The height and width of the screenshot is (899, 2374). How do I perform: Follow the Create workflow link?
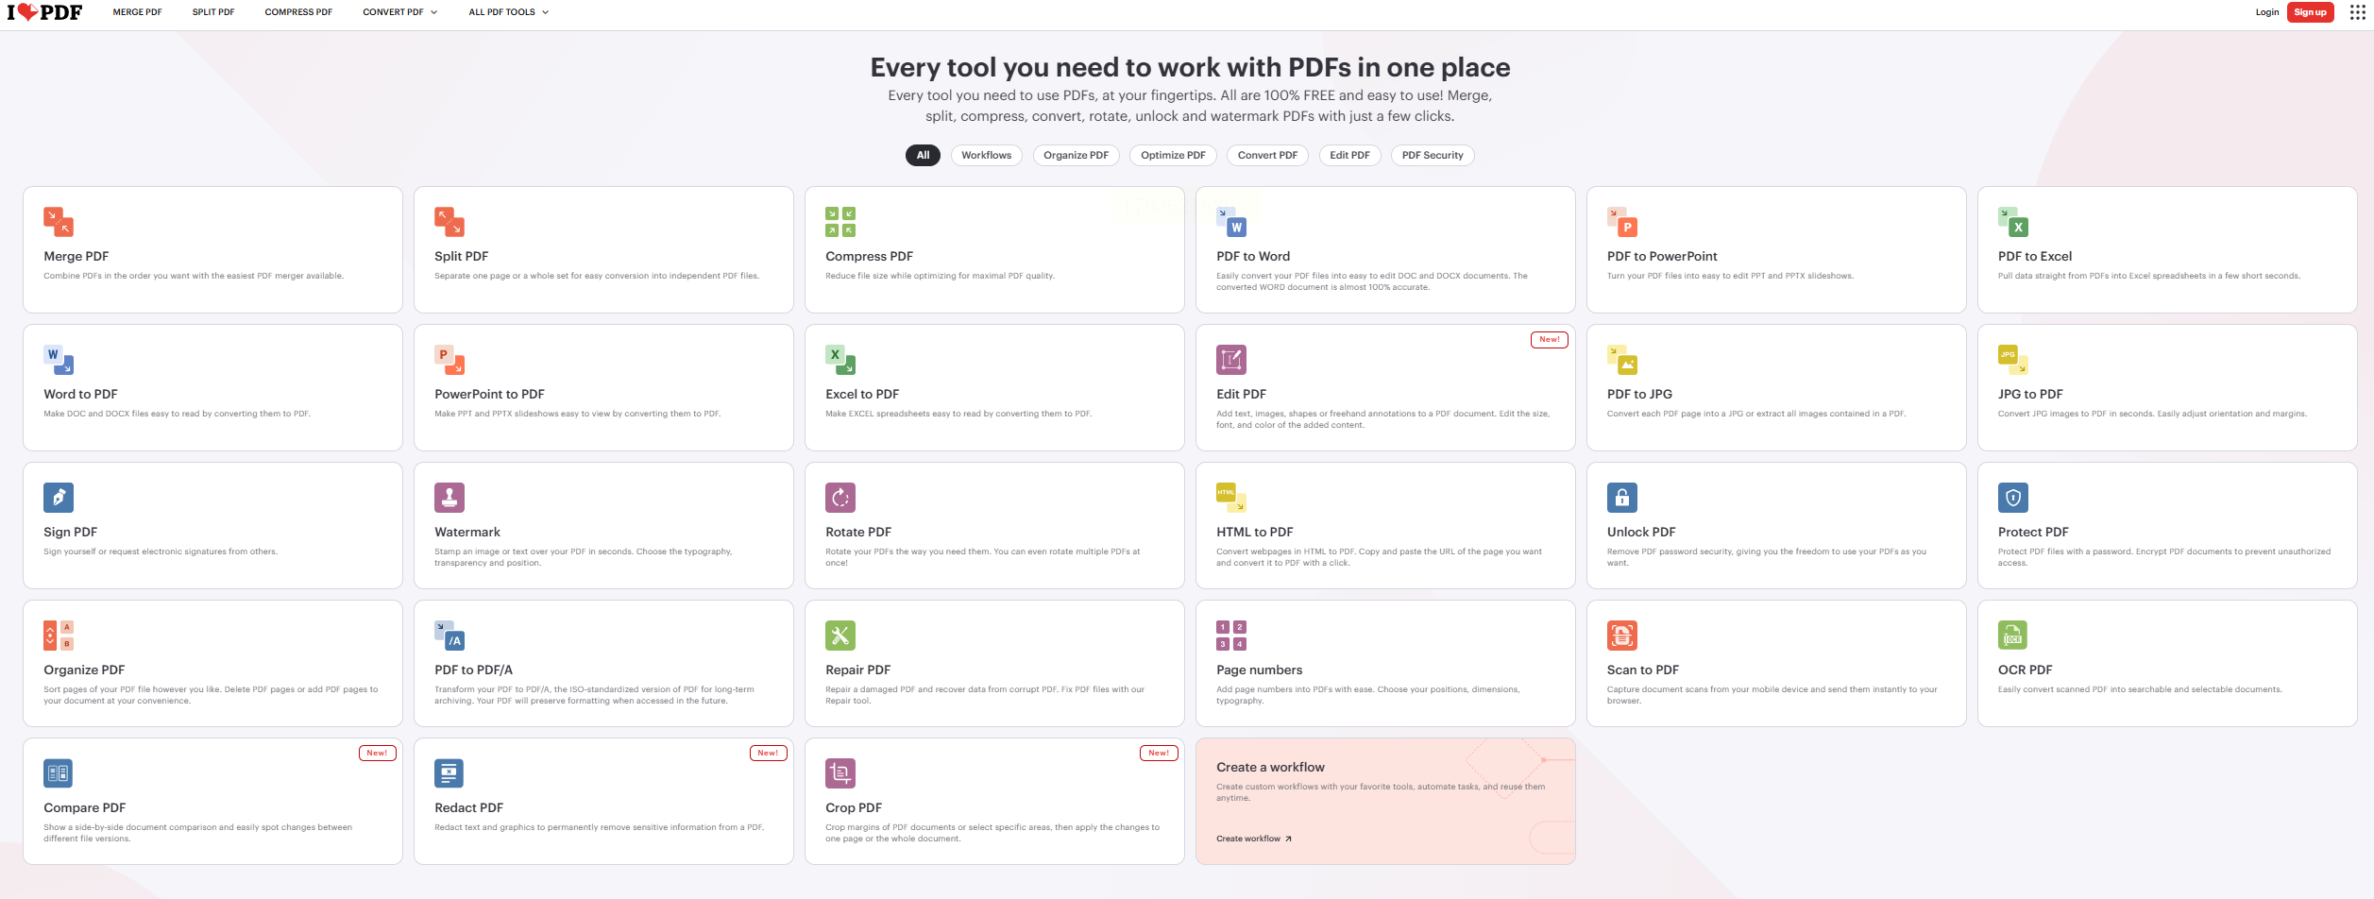tap(1253, 839)
